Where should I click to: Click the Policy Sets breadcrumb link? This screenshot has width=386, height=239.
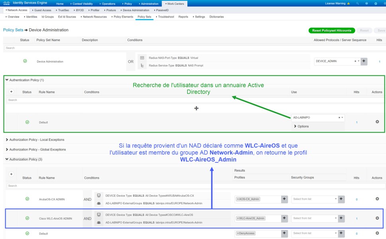[13, 30]
